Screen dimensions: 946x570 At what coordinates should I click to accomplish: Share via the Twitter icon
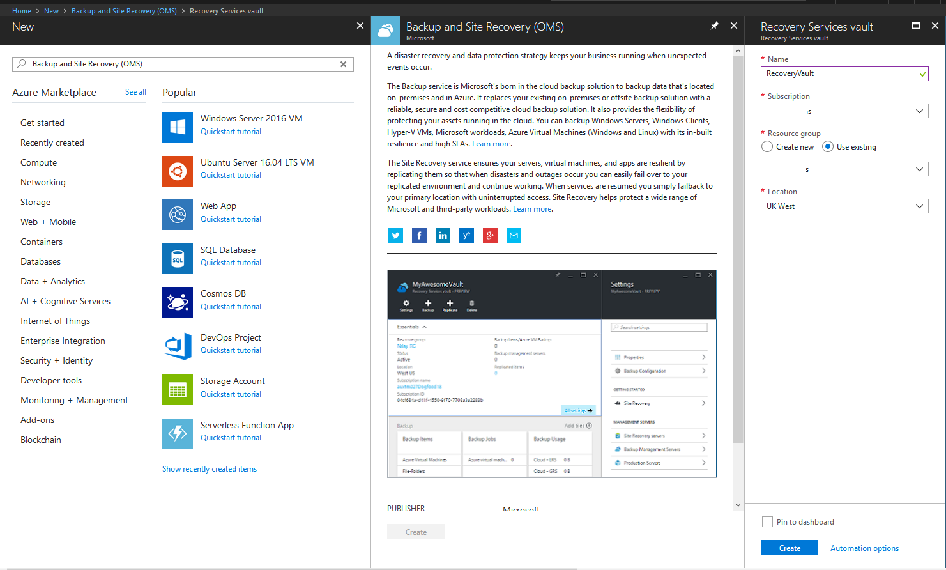tap(396, 236)
